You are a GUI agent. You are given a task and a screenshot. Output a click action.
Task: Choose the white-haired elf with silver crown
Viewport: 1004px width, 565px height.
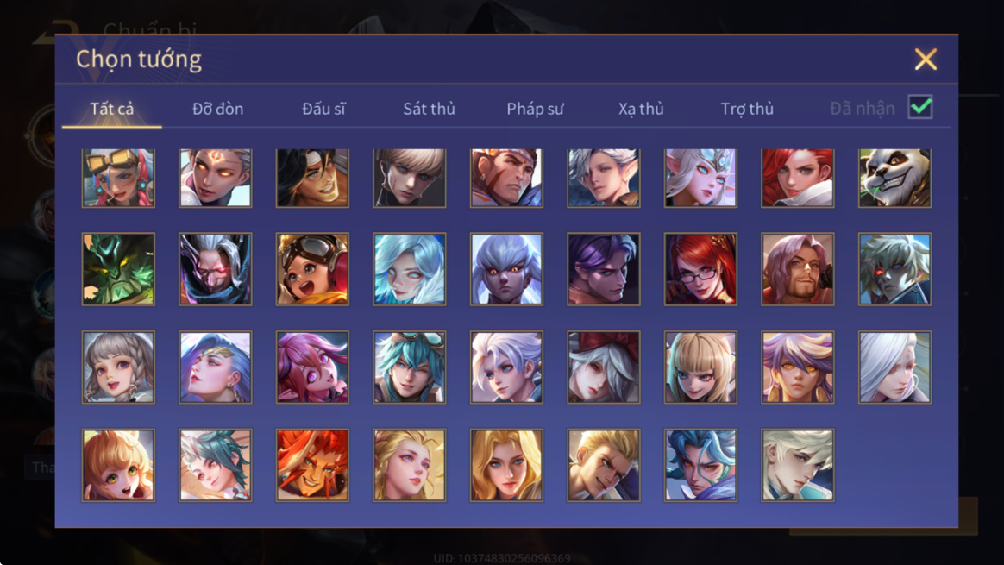[700, 178]
